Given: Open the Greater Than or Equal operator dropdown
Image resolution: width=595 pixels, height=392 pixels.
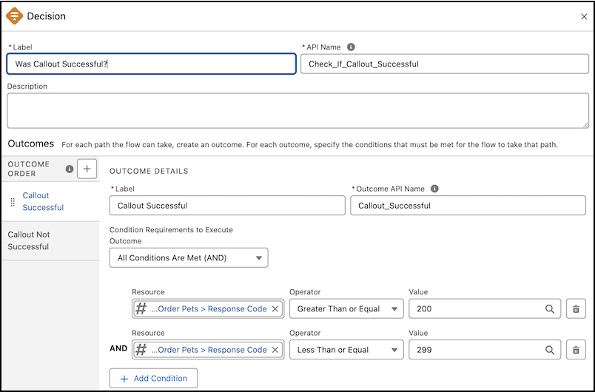Looking at the screenshot, I should tap(346, 308).
